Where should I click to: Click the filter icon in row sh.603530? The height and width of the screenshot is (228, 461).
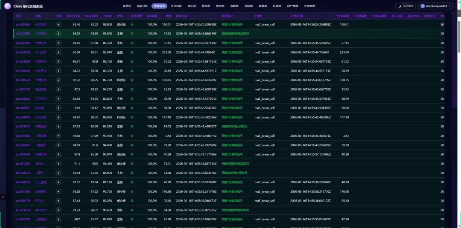click(x=58, y=210)
